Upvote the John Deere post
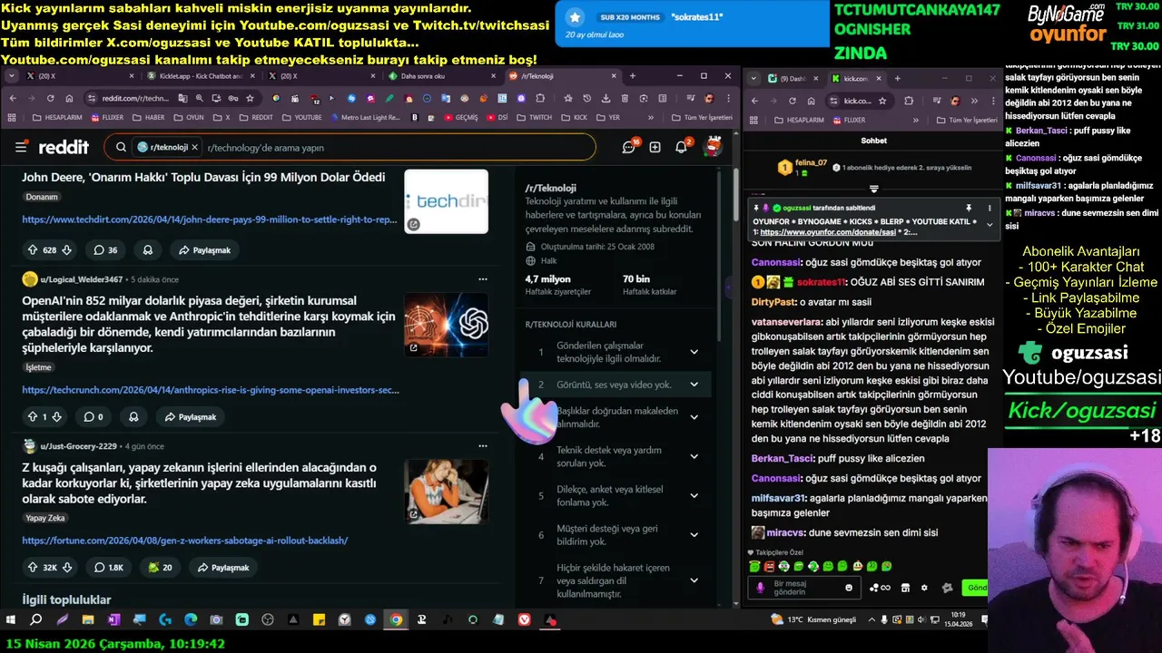 click(33, 249)
